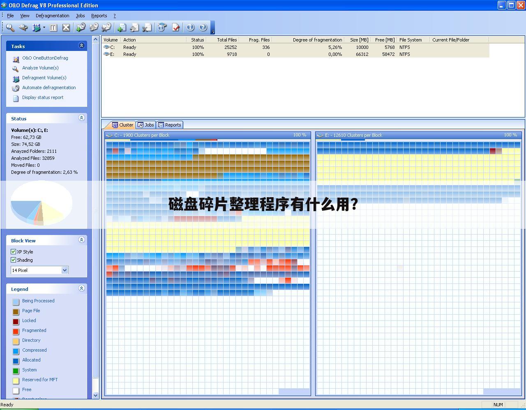Viewport: 526px width, 410px height.
Task: Open the View menu
Action: (25, 16)
